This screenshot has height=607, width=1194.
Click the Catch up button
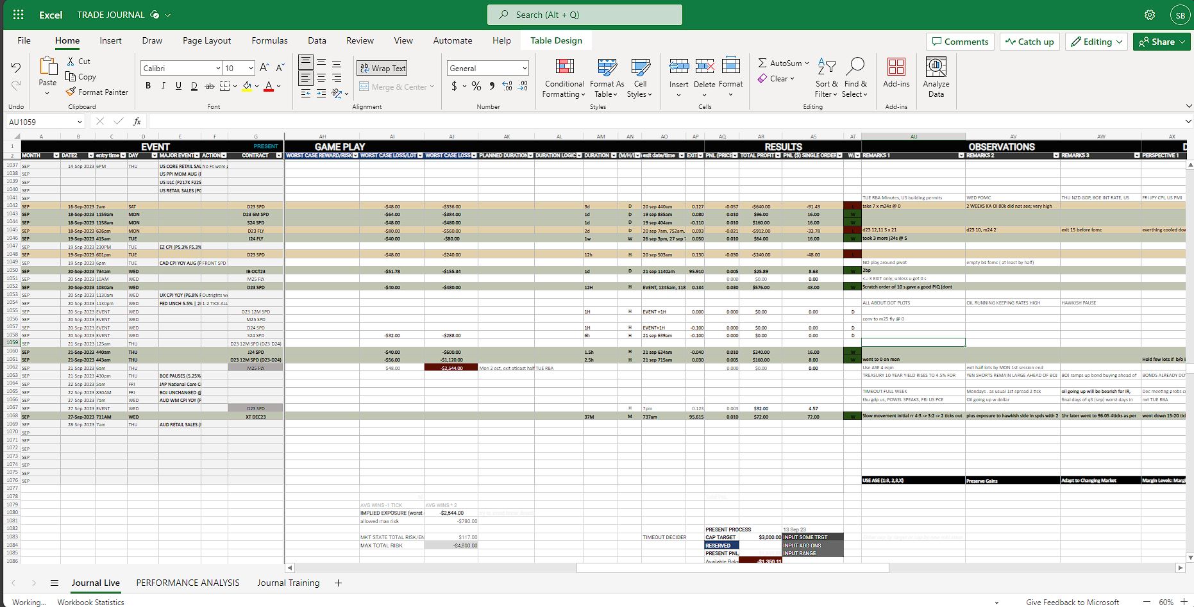click(1029, 42)
